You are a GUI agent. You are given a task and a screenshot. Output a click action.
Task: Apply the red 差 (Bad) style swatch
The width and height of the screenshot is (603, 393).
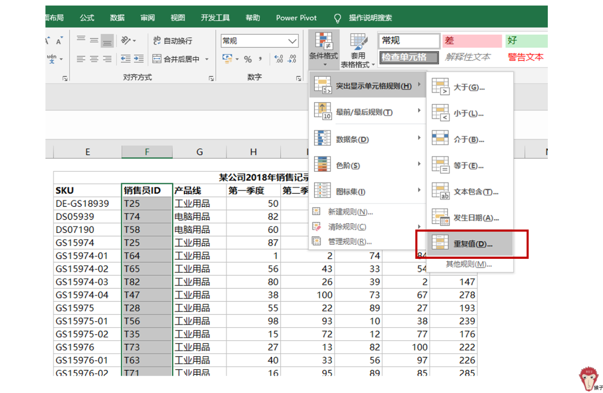[x=472, y=41]
